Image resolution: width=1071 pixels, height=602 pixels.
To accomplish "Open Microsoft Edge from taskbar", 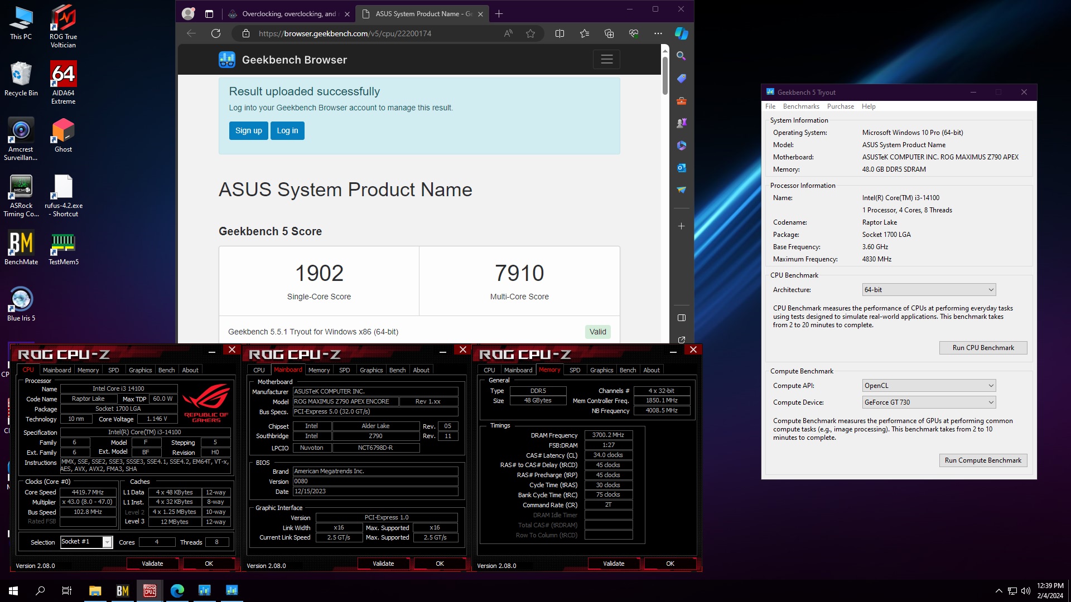I will pos(177,590).
